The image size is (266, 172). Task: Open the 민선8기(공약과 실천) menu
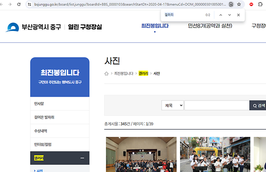point(210,26)
